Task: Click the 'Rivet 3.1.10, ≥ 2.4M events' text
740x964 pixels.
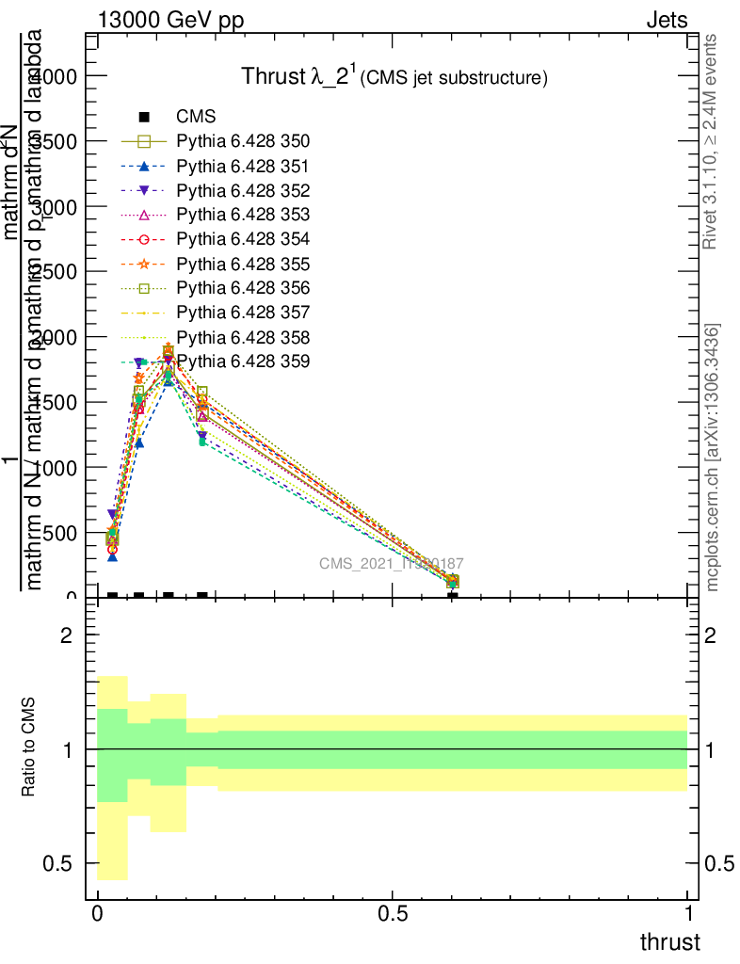Action: (710, 141)
